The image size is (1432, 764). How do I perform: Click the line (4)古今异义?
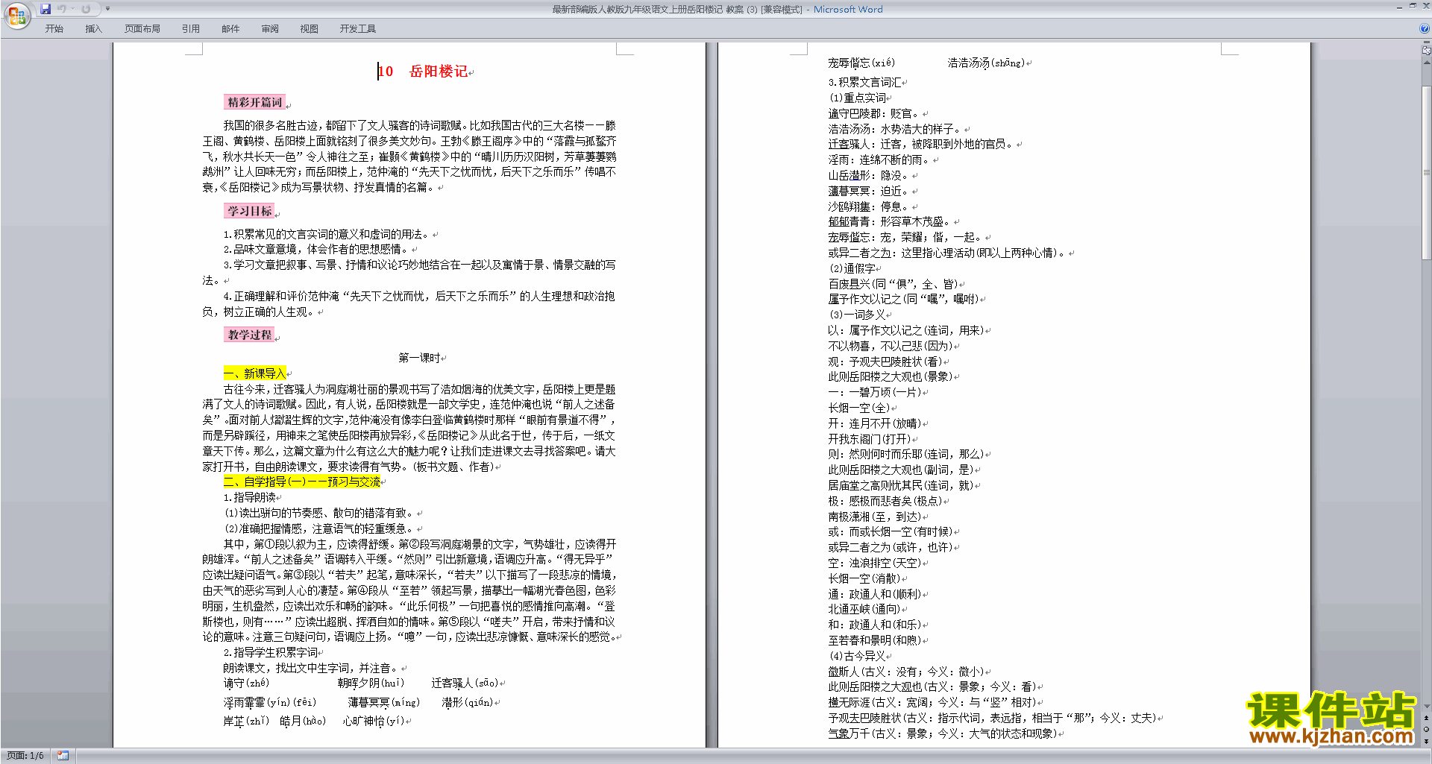(857, 656)
